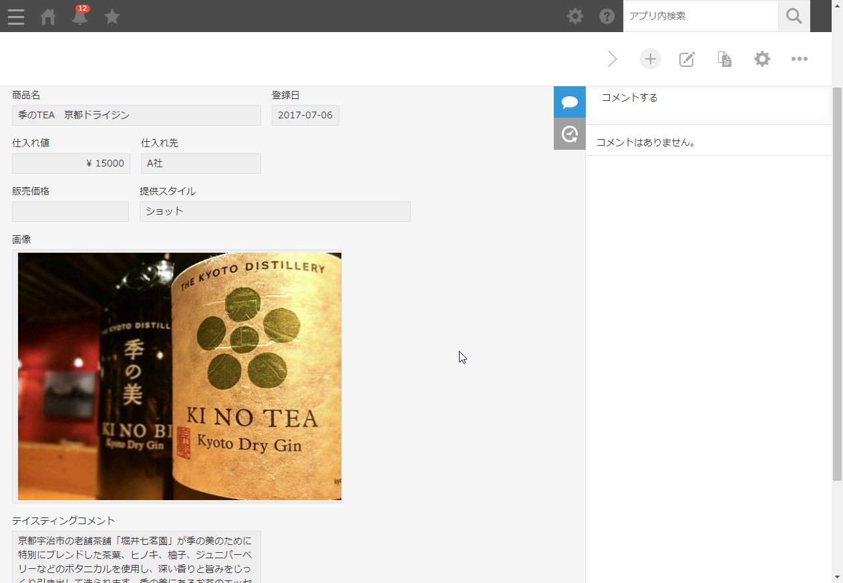
Task: Go to next record arrow
Action: tap(613, 59)
